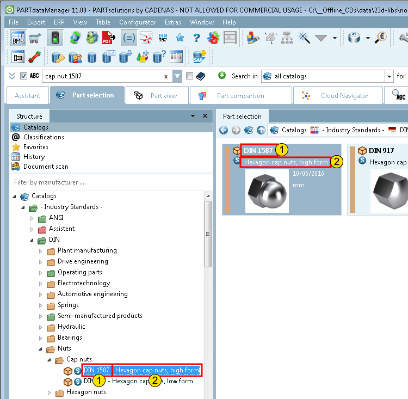Clear the search text with x button
Screen dimensions: 408x399
(x=166, y=77)
